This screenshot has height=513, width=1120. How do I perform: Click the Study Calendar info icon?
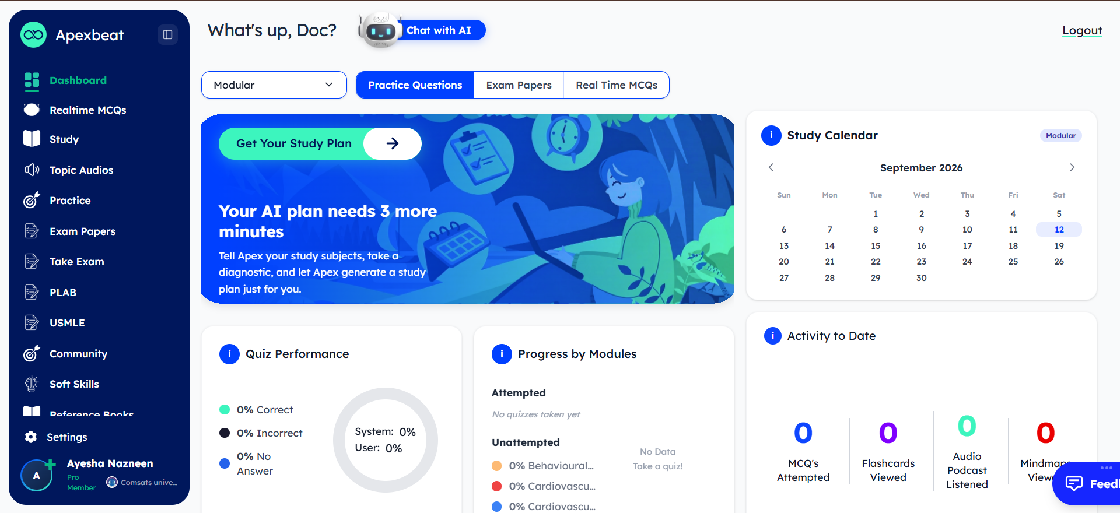pyautogui.click(x=771, y=135)
